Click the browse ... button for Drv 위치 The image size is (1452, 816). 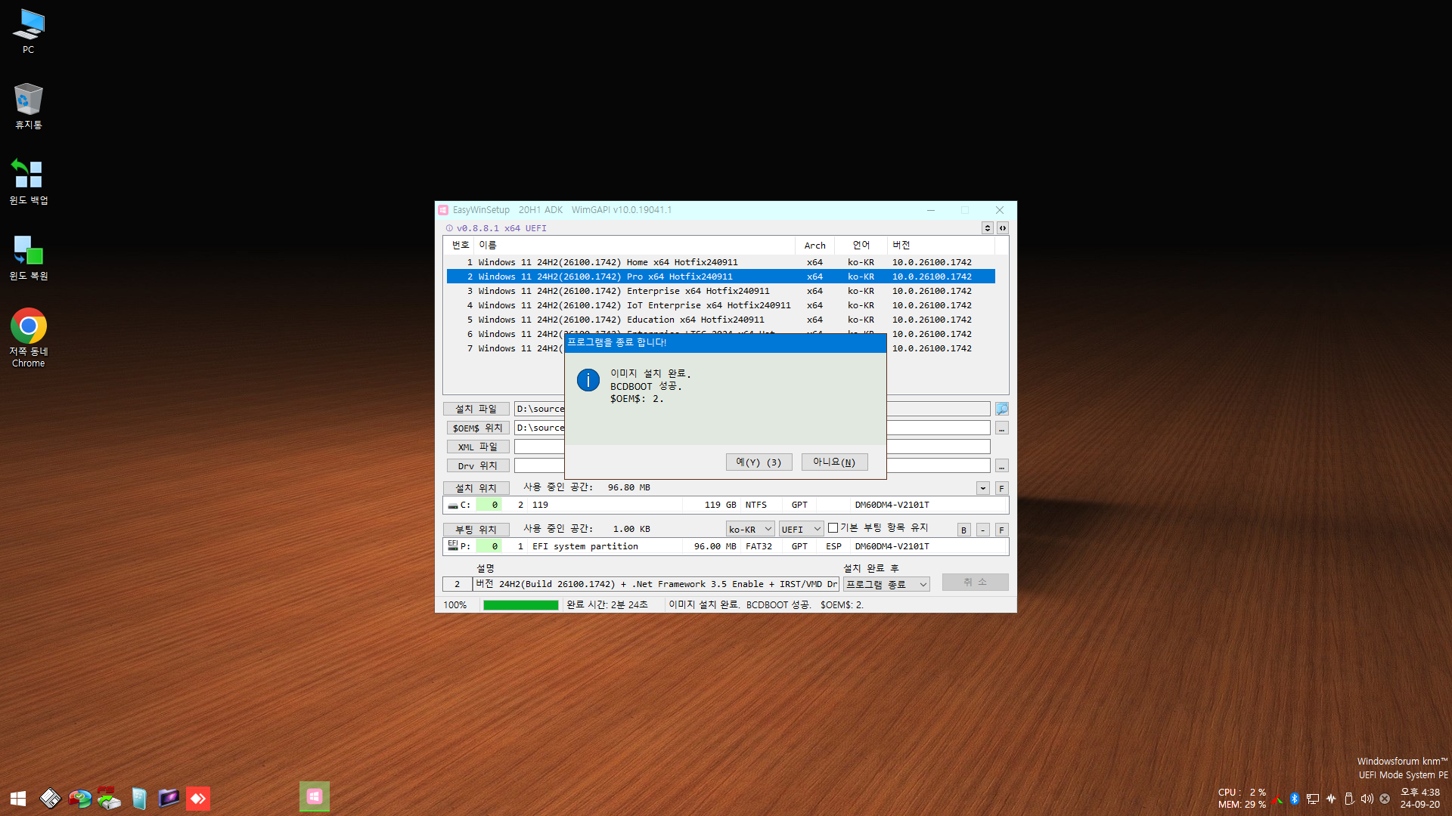(x=1001, y=465)
